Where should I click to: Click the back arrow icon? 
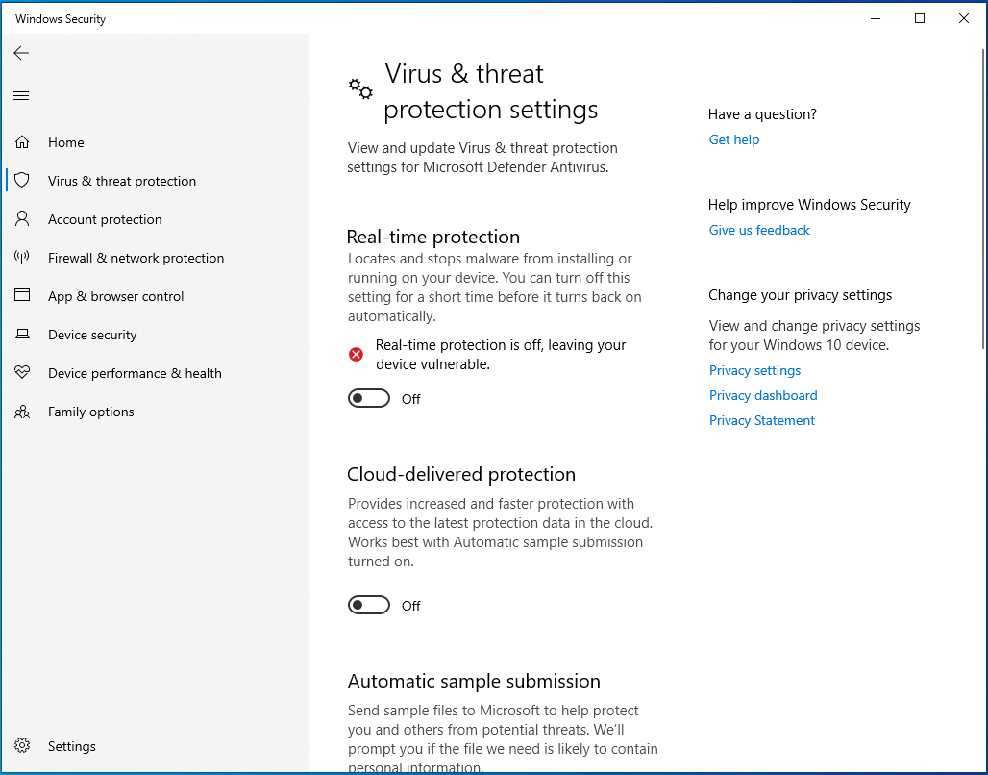point(21,53)
